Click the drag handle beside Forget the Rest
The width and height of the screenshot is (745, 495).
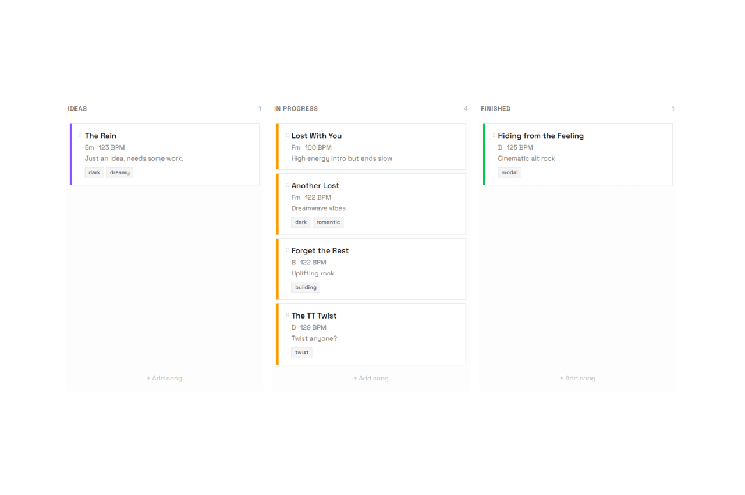pos(287,250)
